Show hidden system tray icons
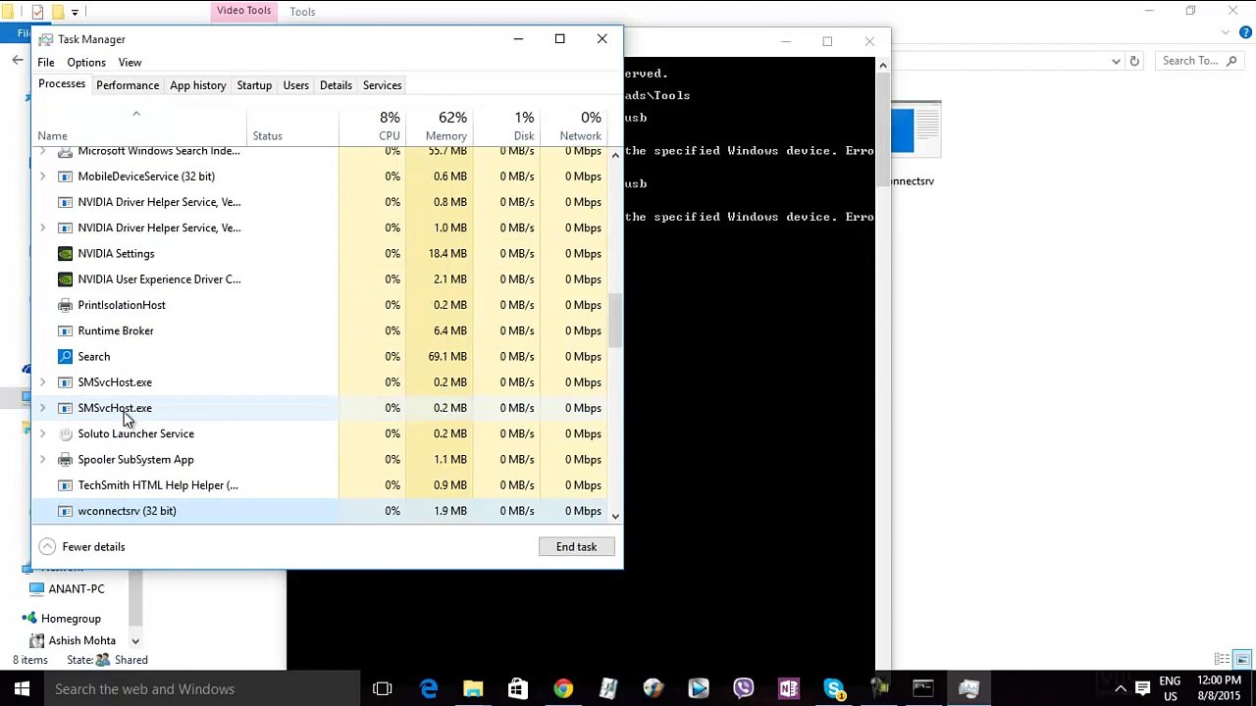 tap(1121, 689)
